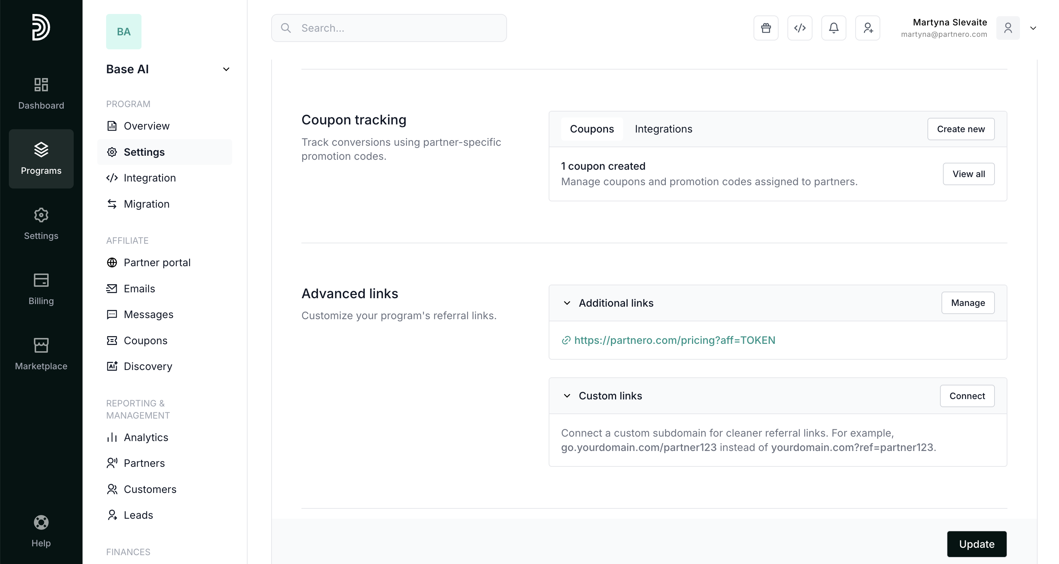Image resolution: width=1059 pixels, height=564 pixels.
Task: Click the Partnero logo
Action: 41,28
